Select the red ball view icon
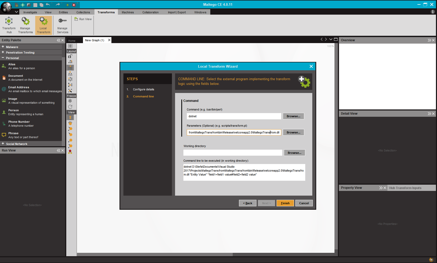437x263 pixels. (70, 152)
